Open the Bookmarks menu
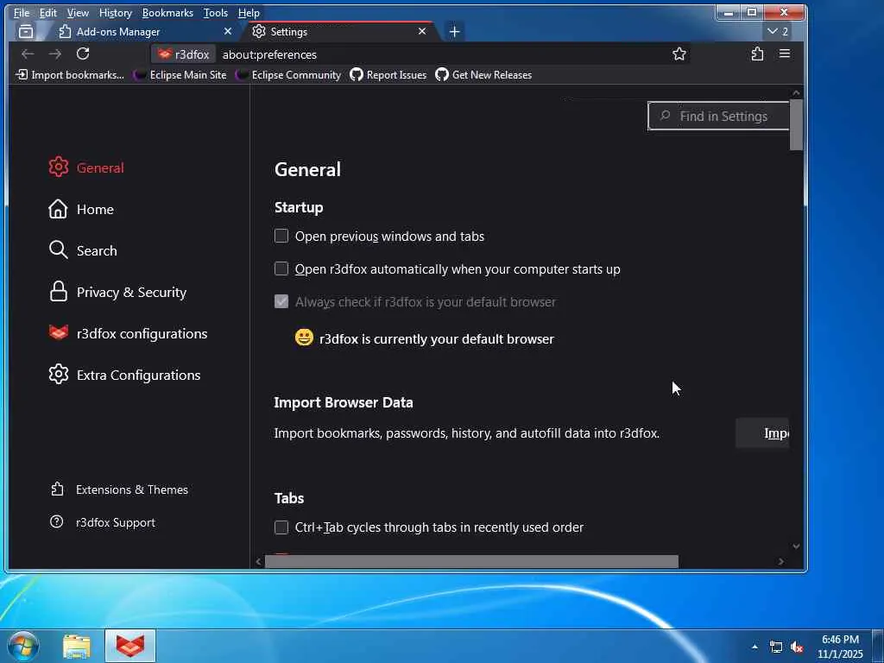 pos(167,12)
